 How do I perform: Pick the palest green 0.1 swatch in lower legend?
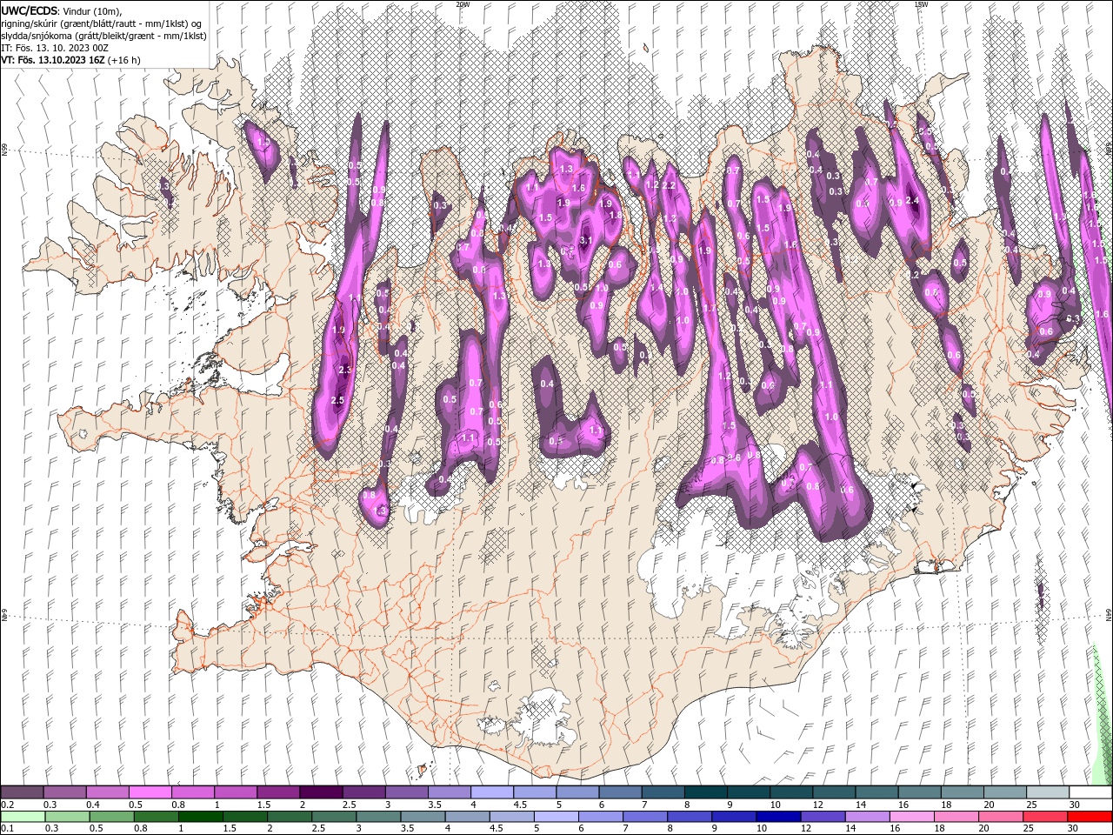pyautogui.click(x=22, y=817)
